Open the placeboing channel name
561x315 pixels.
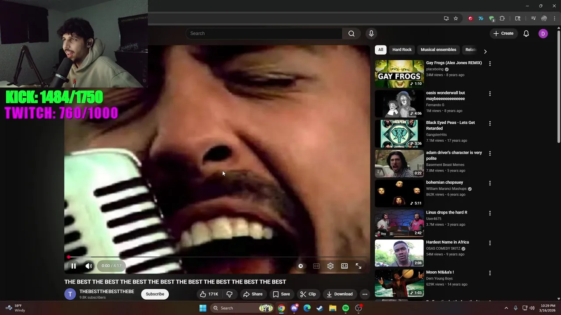coord(435,69)
